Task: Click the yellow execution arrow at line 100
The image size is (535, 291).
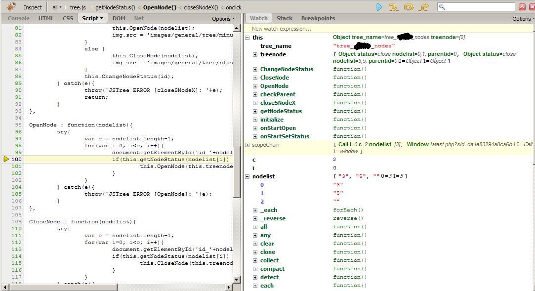Action: click(6, 159)
